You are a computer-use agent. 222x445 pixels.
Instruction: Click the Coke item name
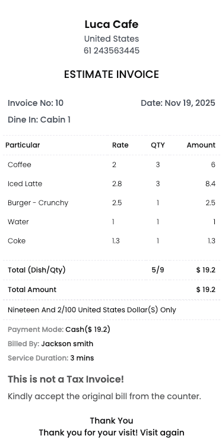pos(17,241)
